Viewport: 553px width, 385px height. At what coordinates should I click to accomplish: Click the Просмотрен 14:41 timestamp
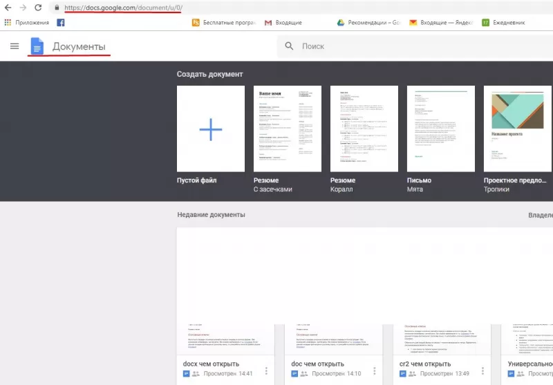228,374
